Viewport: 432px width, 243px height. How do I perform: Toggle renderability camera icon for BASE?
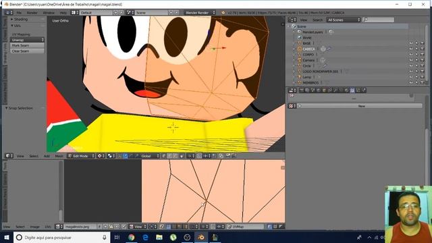[422, 43]
